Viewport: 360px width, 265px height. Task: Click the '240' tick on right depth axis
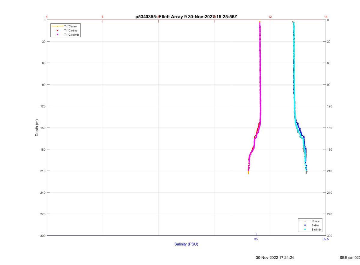[330, 193]
